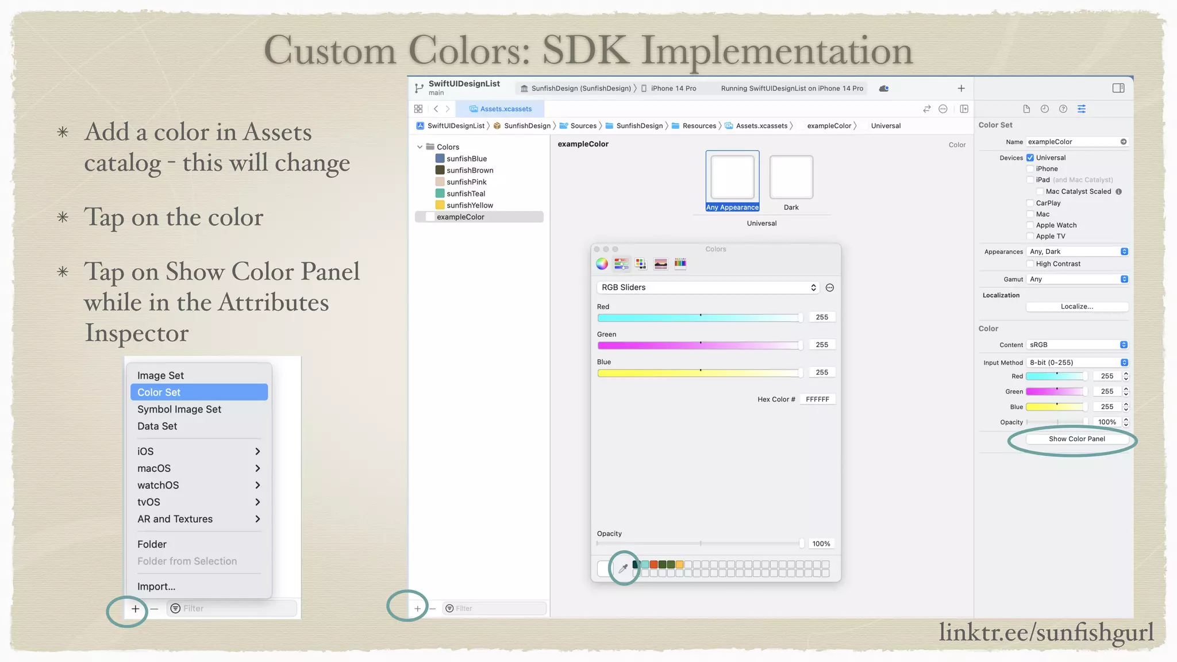This screenshot has height=662, width=1177.
Task: Open the Gamut dropdown
Action: [x=1078, y=279]
